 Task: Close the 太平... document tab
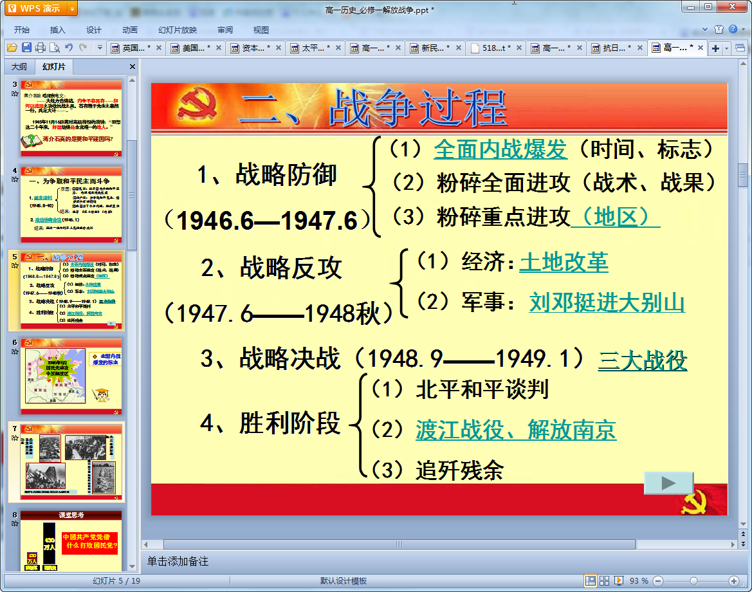[x=338, y=48]
